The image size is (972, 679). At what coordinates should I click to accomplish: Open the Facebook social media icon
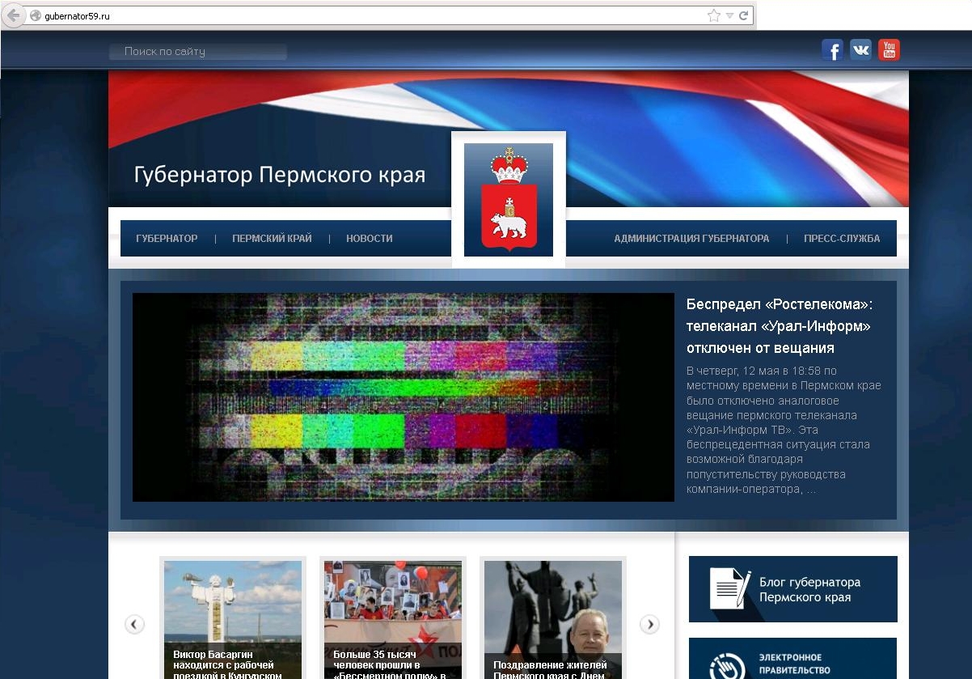coord(832,49)
